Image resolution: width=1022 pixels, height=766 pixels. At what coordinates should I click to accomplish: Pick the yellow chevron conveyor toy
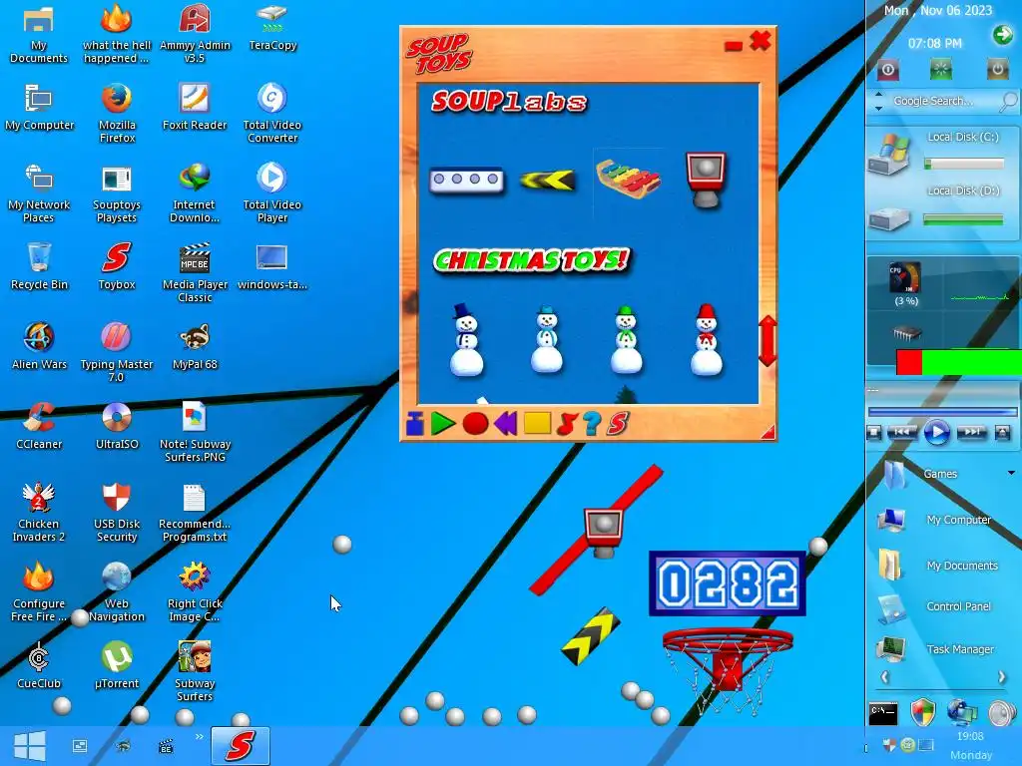548,180
